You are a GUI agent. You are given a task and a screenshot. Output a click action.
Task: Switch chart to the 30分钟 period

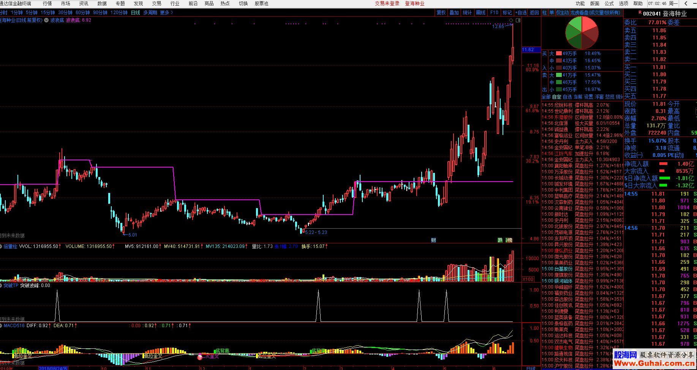65,13
